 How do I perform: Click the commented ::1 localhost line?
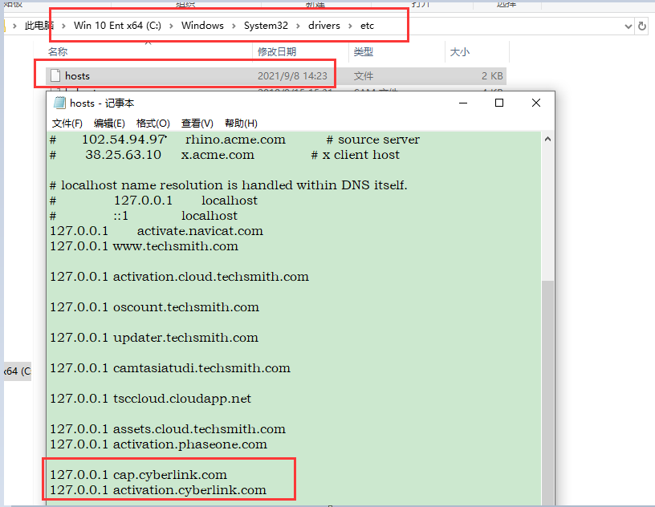click(144, 216)
